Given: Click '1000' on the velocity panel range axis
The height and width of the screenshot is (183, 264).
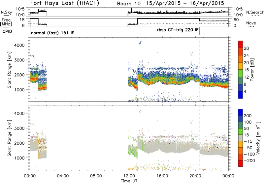Looking at the screenshot, I should click(x=19, y=158).
